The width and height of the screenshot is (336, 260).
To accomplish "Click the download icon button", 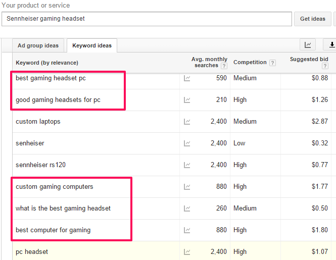I will tap(330, 44).
